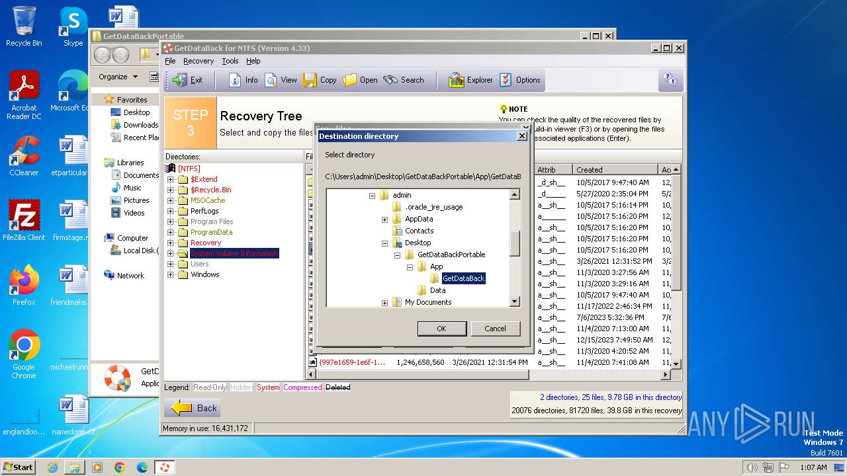Collapse the GetDataBackPortable node
The height and width of the screenshot is (476, 847).
[397, 255]
